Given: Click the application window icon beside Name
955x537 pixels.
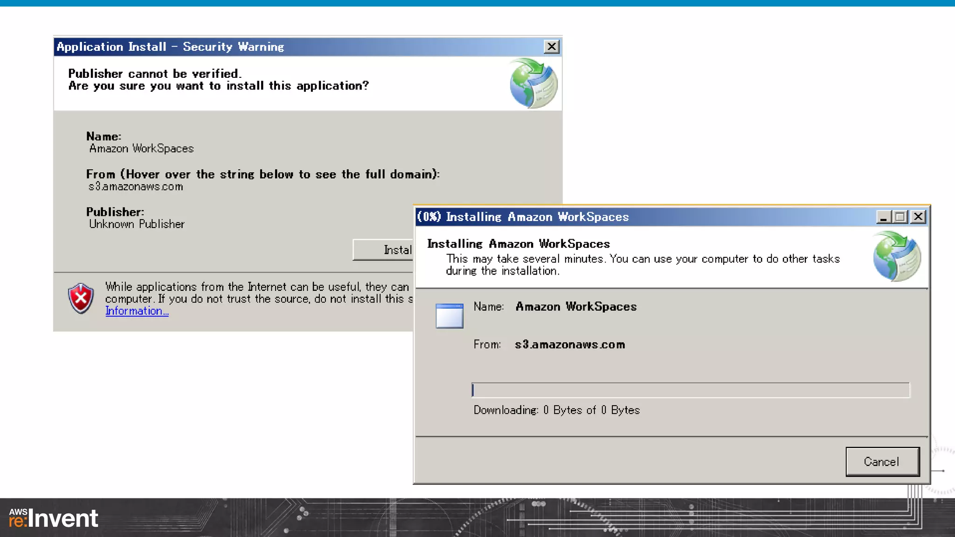Looking at the screenshot, I should (449, 316).
